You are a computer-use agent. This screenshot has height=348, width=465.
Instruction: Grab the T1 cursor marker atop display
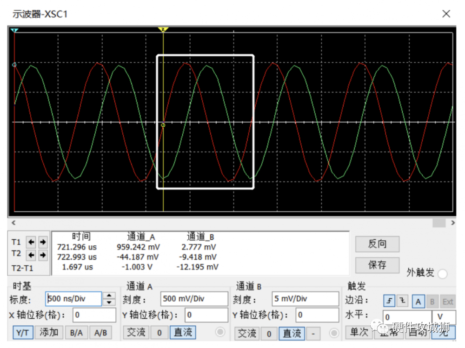[x=14, y=30]
